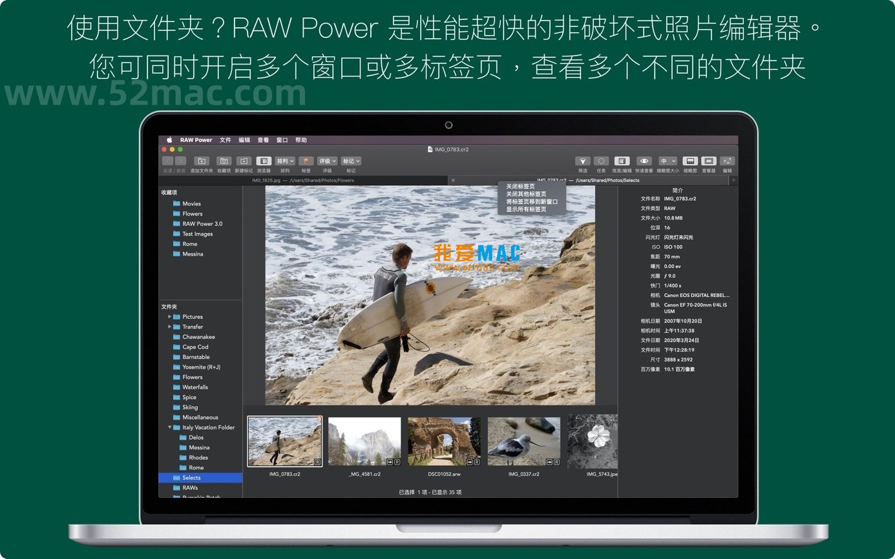Select the IMG_0337.cr2 thumbnail
The width and height of the screenshot is (895, 559).
point(524,441)
